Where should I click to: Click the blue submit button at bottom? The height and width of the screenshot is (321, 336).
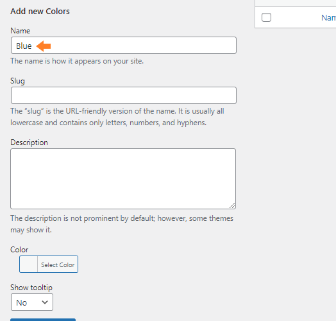pyautogui.click(x=43, y=320)
